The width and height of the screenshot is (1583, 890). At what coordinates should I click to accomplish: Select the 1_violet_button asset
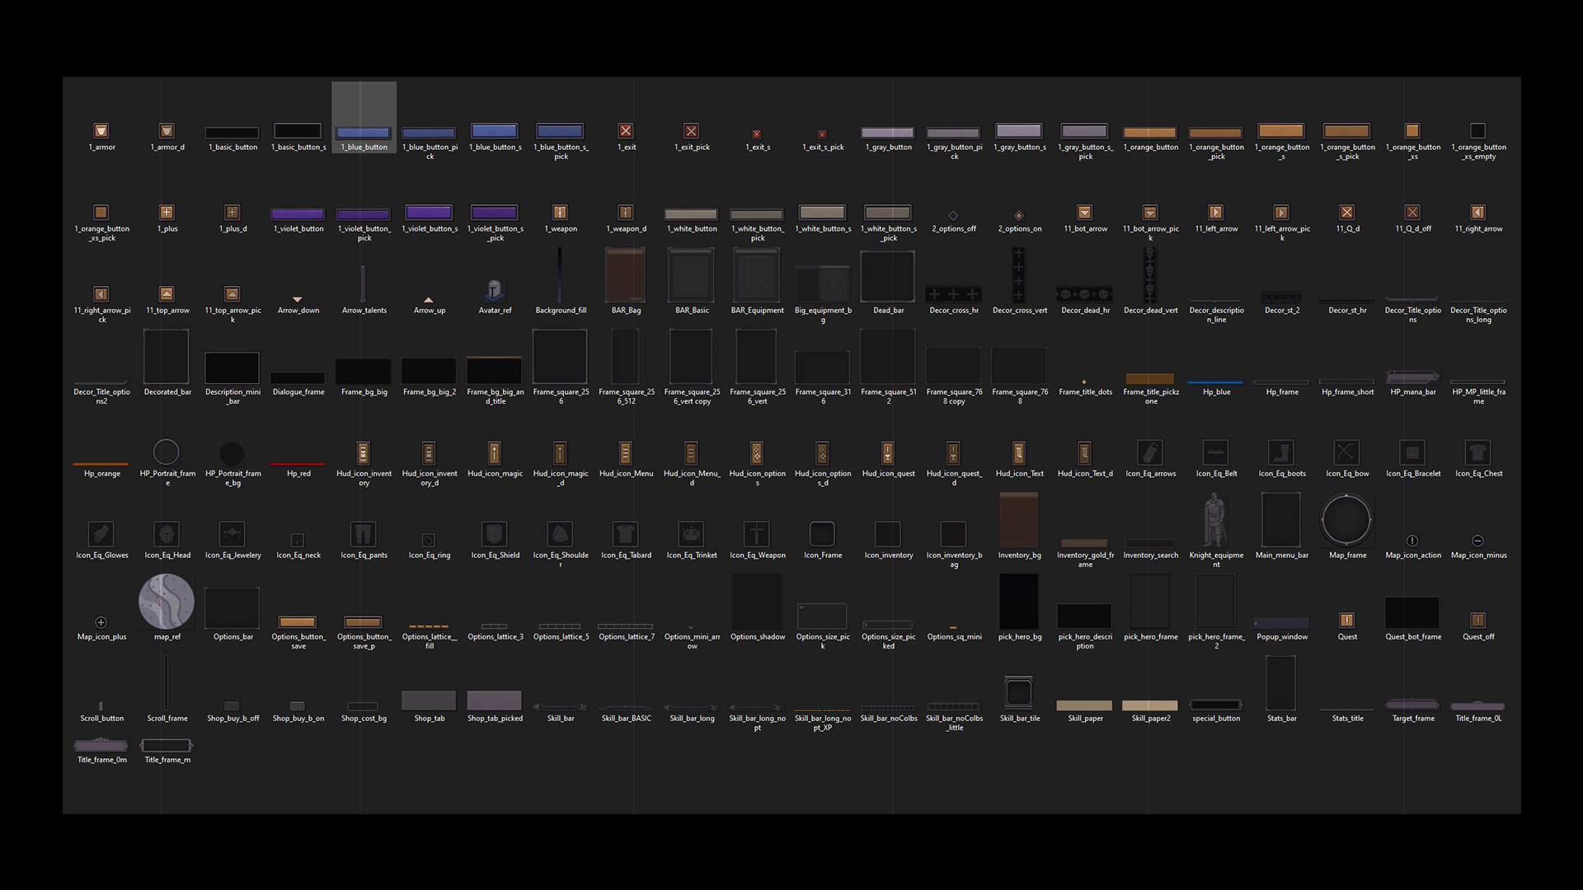click(298, 214)
